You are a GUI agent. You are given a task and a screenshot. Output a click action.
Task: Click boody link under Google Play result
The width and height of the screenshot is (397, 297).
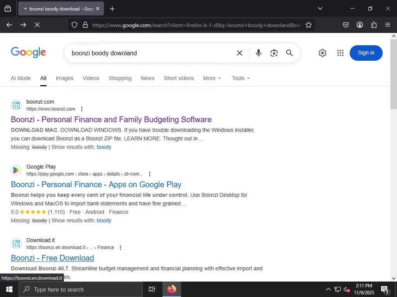pos(104,220)
